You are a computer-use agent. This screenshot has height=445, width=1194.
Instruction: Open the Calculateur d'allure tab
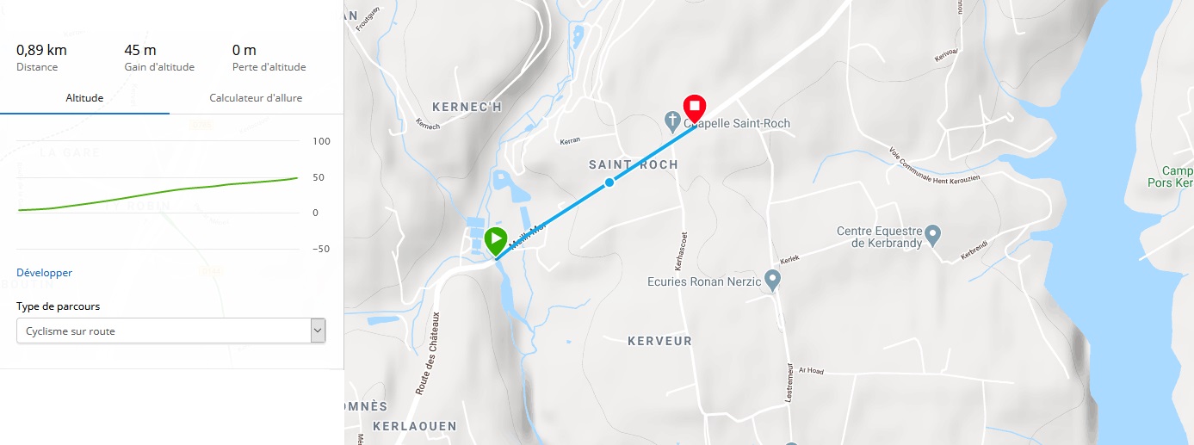(256, 98)
